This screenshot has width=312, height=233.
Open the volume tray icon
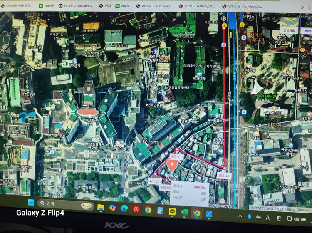click(297, 219)
